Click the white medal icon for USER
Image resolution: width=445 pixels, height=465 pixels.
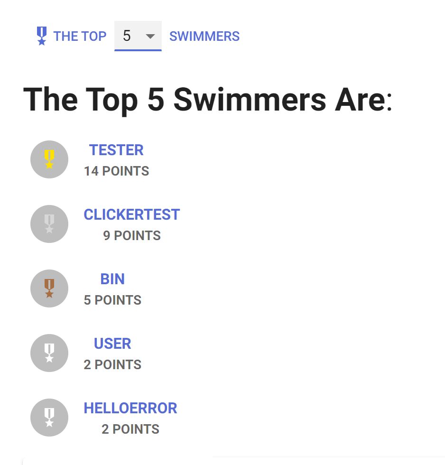pos(49,353)
